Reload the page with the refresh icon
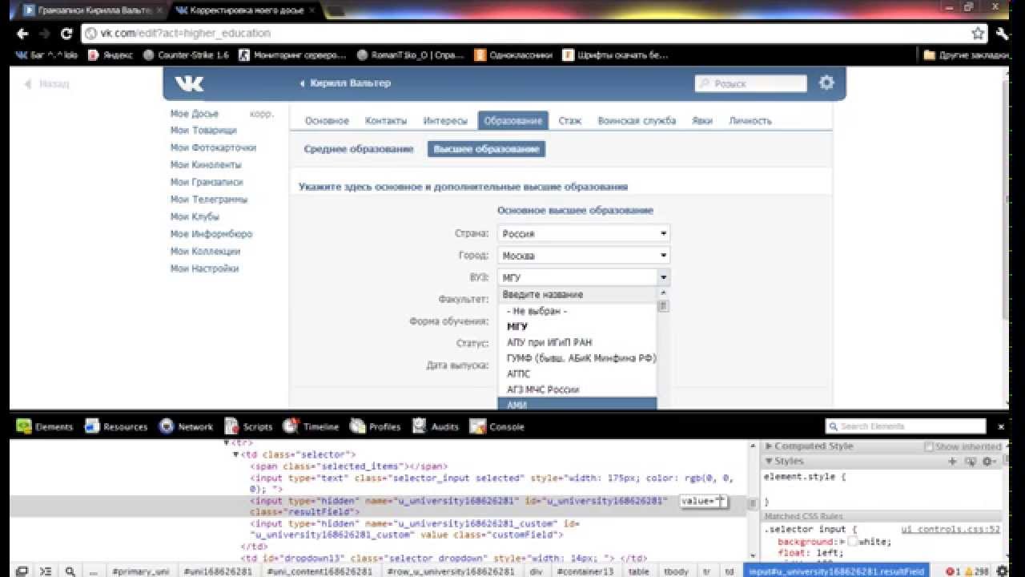Screen dimensions: 1025x577 point(67,34)
